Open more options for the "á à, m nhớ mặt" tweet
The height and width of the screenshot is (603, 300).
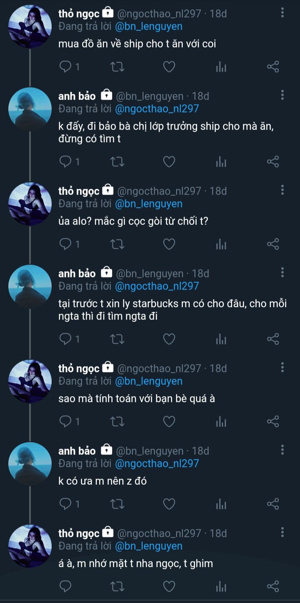[x=282, y=533]
